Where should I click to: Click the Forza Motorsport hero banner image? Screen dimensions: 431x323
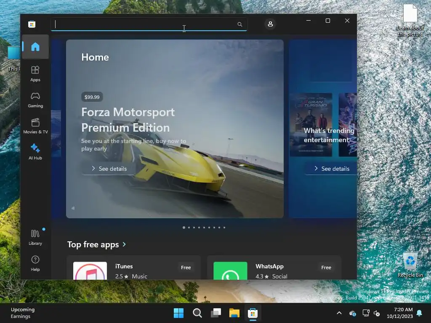tap(175, 129)
